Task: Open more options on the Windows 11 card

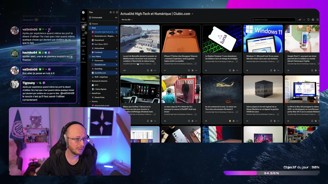Action: [x=278, y=70]
